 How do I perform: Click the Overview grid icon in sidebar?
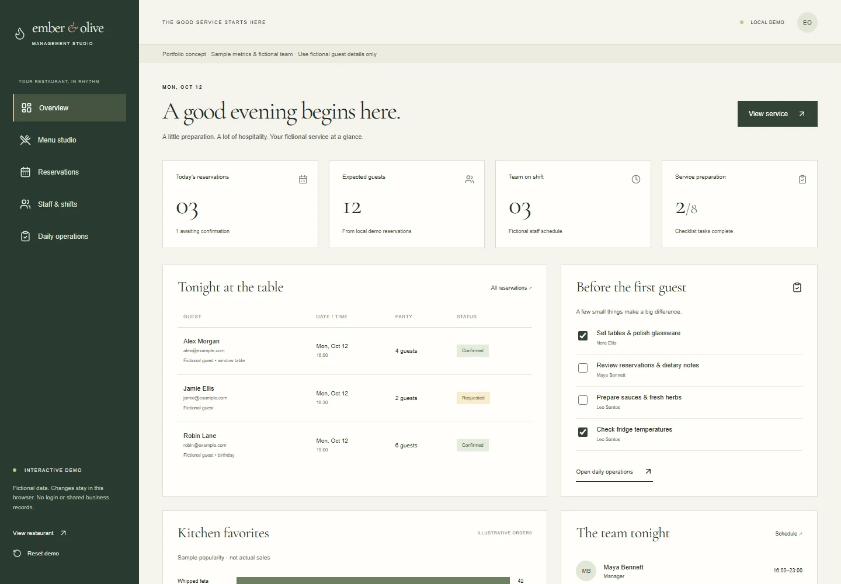pos(26,108)
